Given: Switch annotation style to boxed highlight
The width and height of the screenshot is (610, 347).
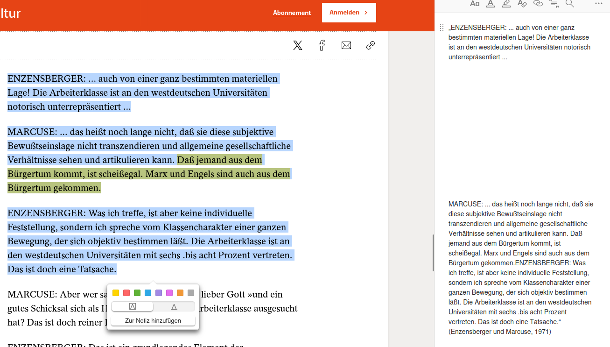Looking at the screenshot, I should coord(132,306).
